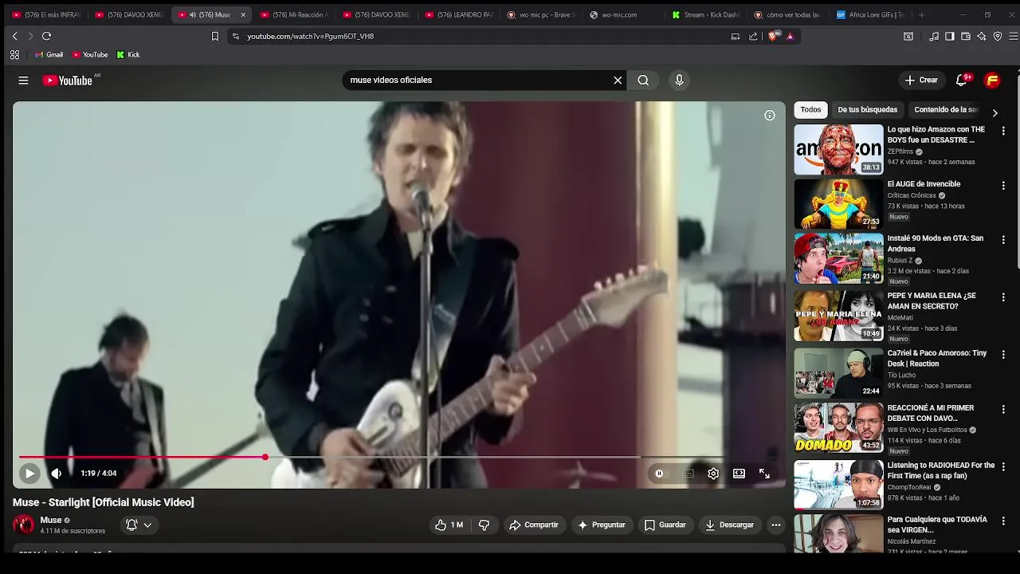Click the search magnifier button
This screenshot has height=574, width=1020.
click(643, 81)
